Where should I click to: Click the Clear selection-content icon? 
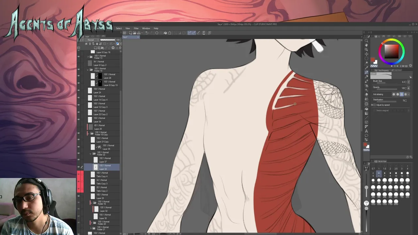(157, 33)
